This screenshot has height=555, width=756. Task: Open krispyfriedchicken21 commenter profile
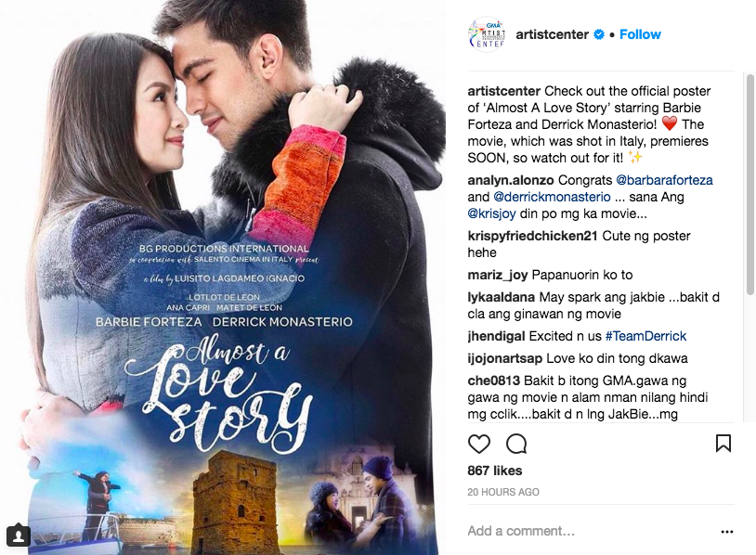532,236
